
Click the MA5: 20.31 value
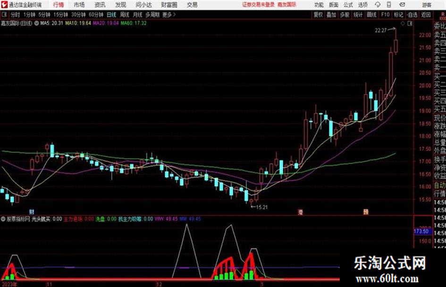(x=51, y=23)
